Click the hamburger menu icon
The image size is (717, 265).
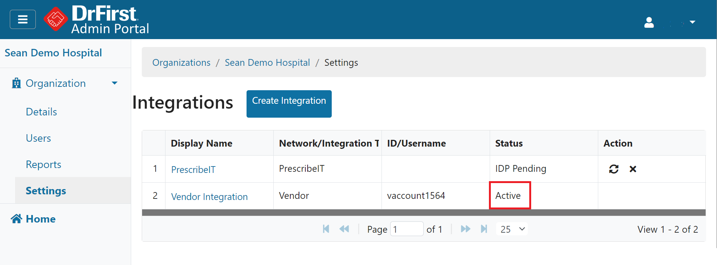pyautogui.click(x=23, y=19)
